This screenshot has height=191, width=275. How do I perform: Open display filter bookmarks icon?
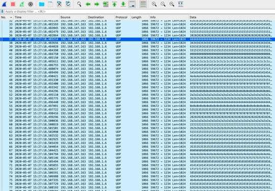(x=2, y=11)
